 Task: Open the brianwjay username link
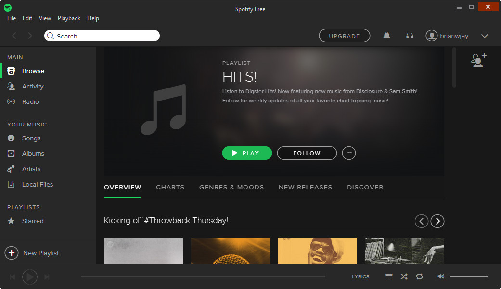coord(454,36)
